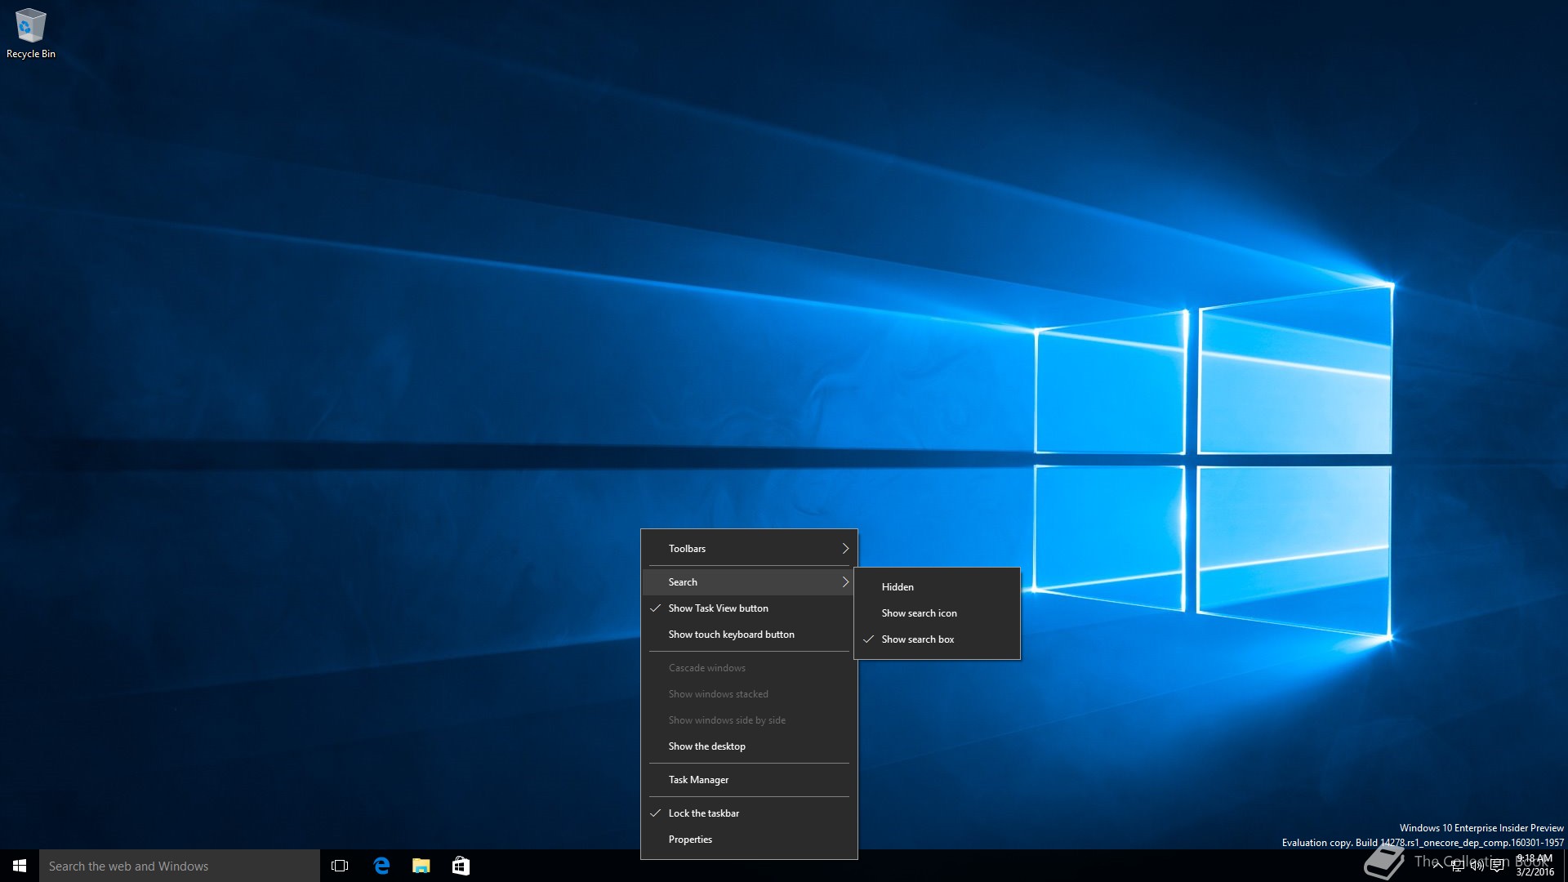The width and height of the screenshot is (1568, 882).
Task: Open File Explorer from the taskbar
Action: pos(421,866)
